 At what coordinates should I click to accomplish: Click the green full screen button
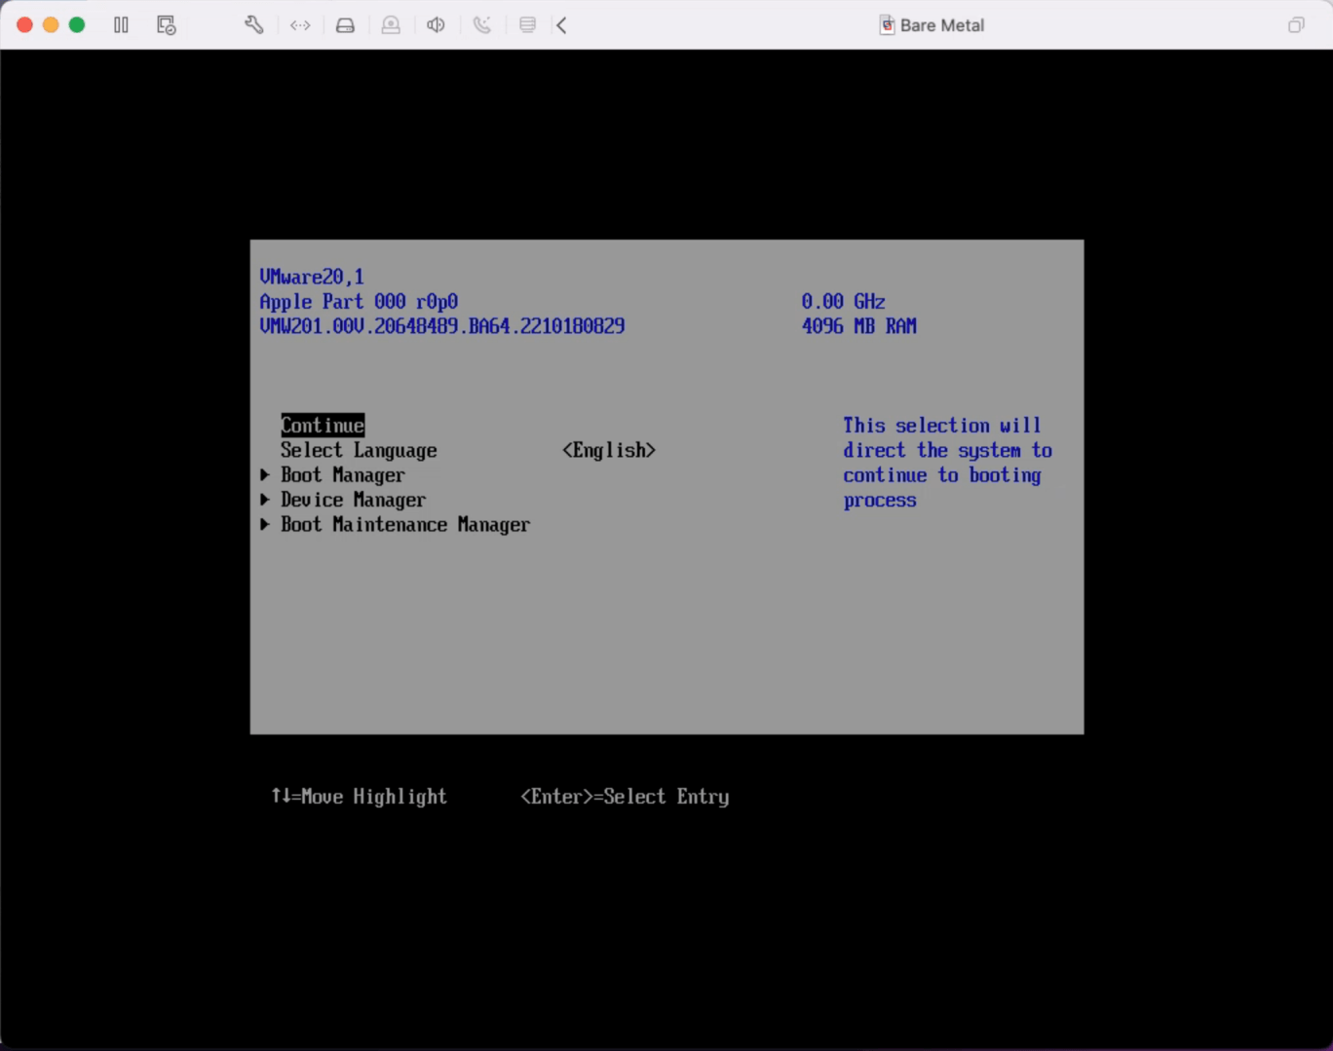tap(77, 25)
